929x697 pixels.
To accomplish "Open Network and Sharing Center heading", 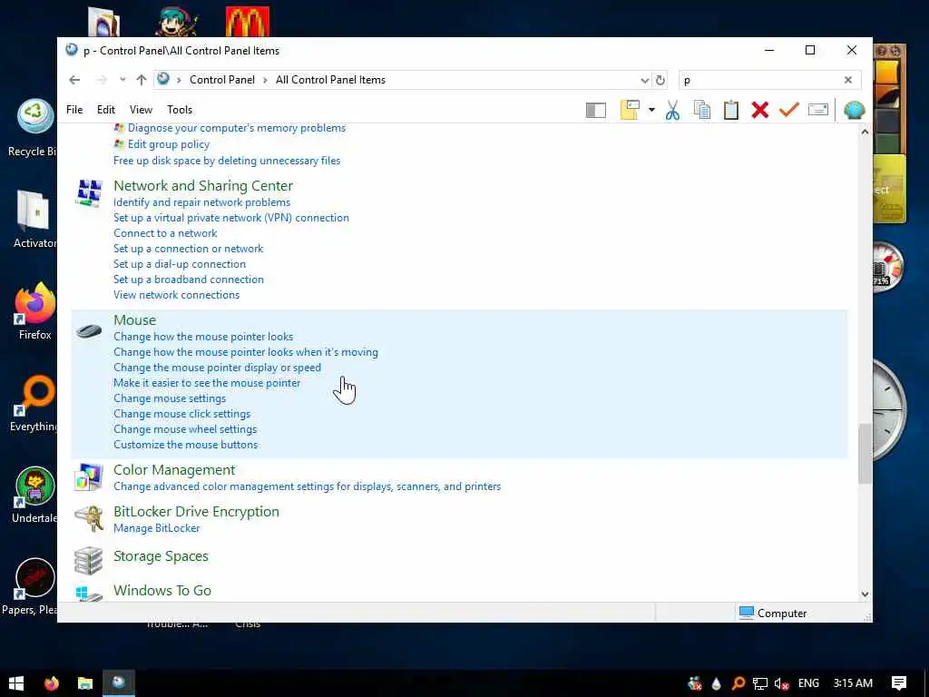I will (x=203, y=185).
